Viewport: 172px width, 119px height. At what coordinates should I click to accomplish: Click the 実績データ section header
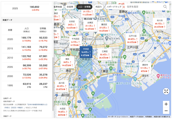pyautogui.click(x=27, y=20)
